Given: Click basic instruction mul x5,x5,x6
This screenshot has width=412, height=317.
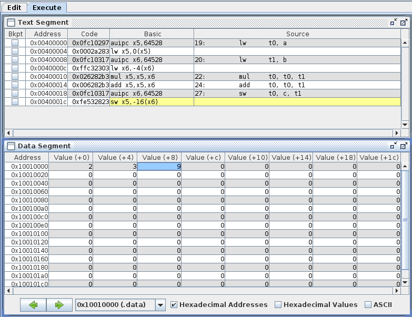Looking at the screenshot, I should (152, 76).
